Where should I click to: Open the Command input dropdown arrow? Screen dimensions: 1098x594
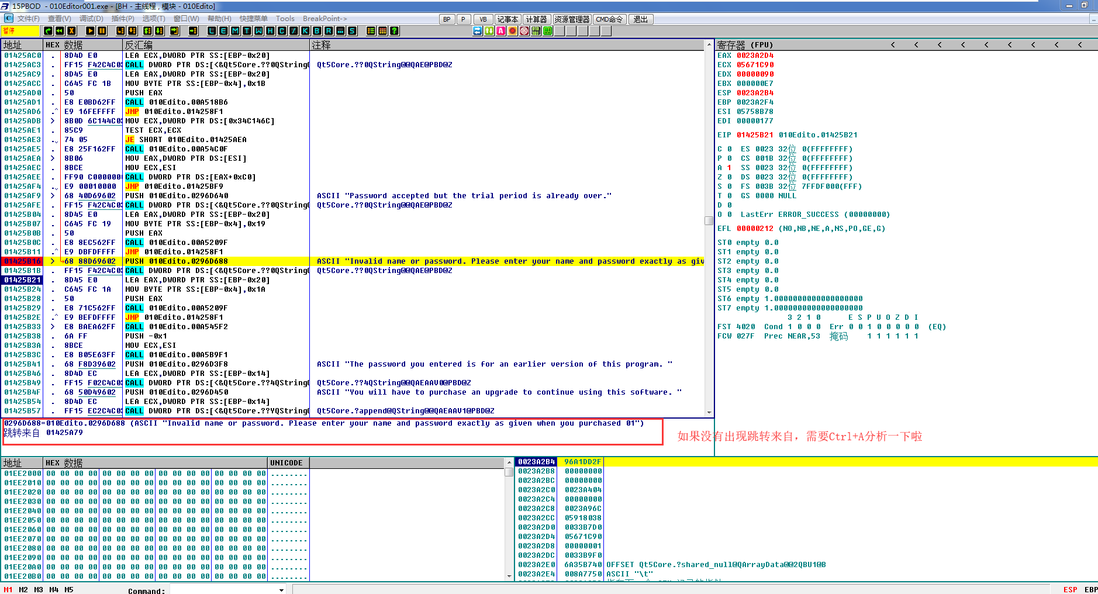[x=281, y=590]
